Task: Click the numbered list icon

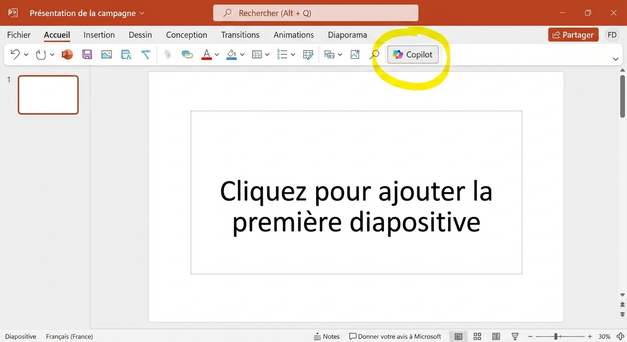Action: click(x=282, y=54)
